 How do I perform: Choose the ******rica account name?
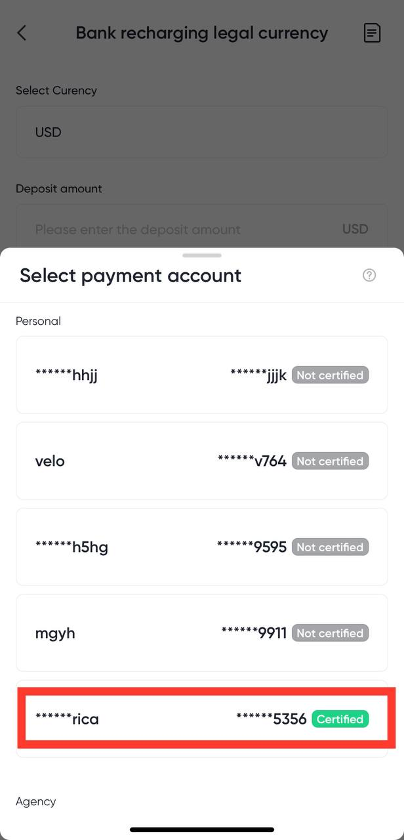click(67, 719)
